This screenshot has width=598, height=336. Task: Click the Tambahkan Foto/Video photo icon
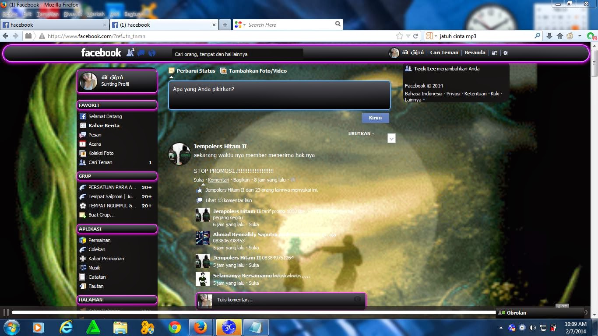coord(223,70)
